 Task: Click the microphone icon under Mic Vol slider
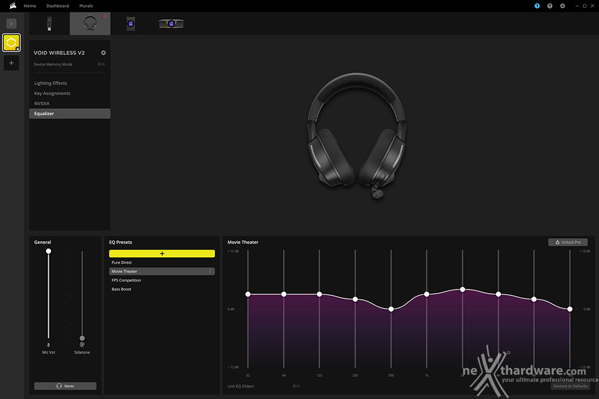[49, 345]
